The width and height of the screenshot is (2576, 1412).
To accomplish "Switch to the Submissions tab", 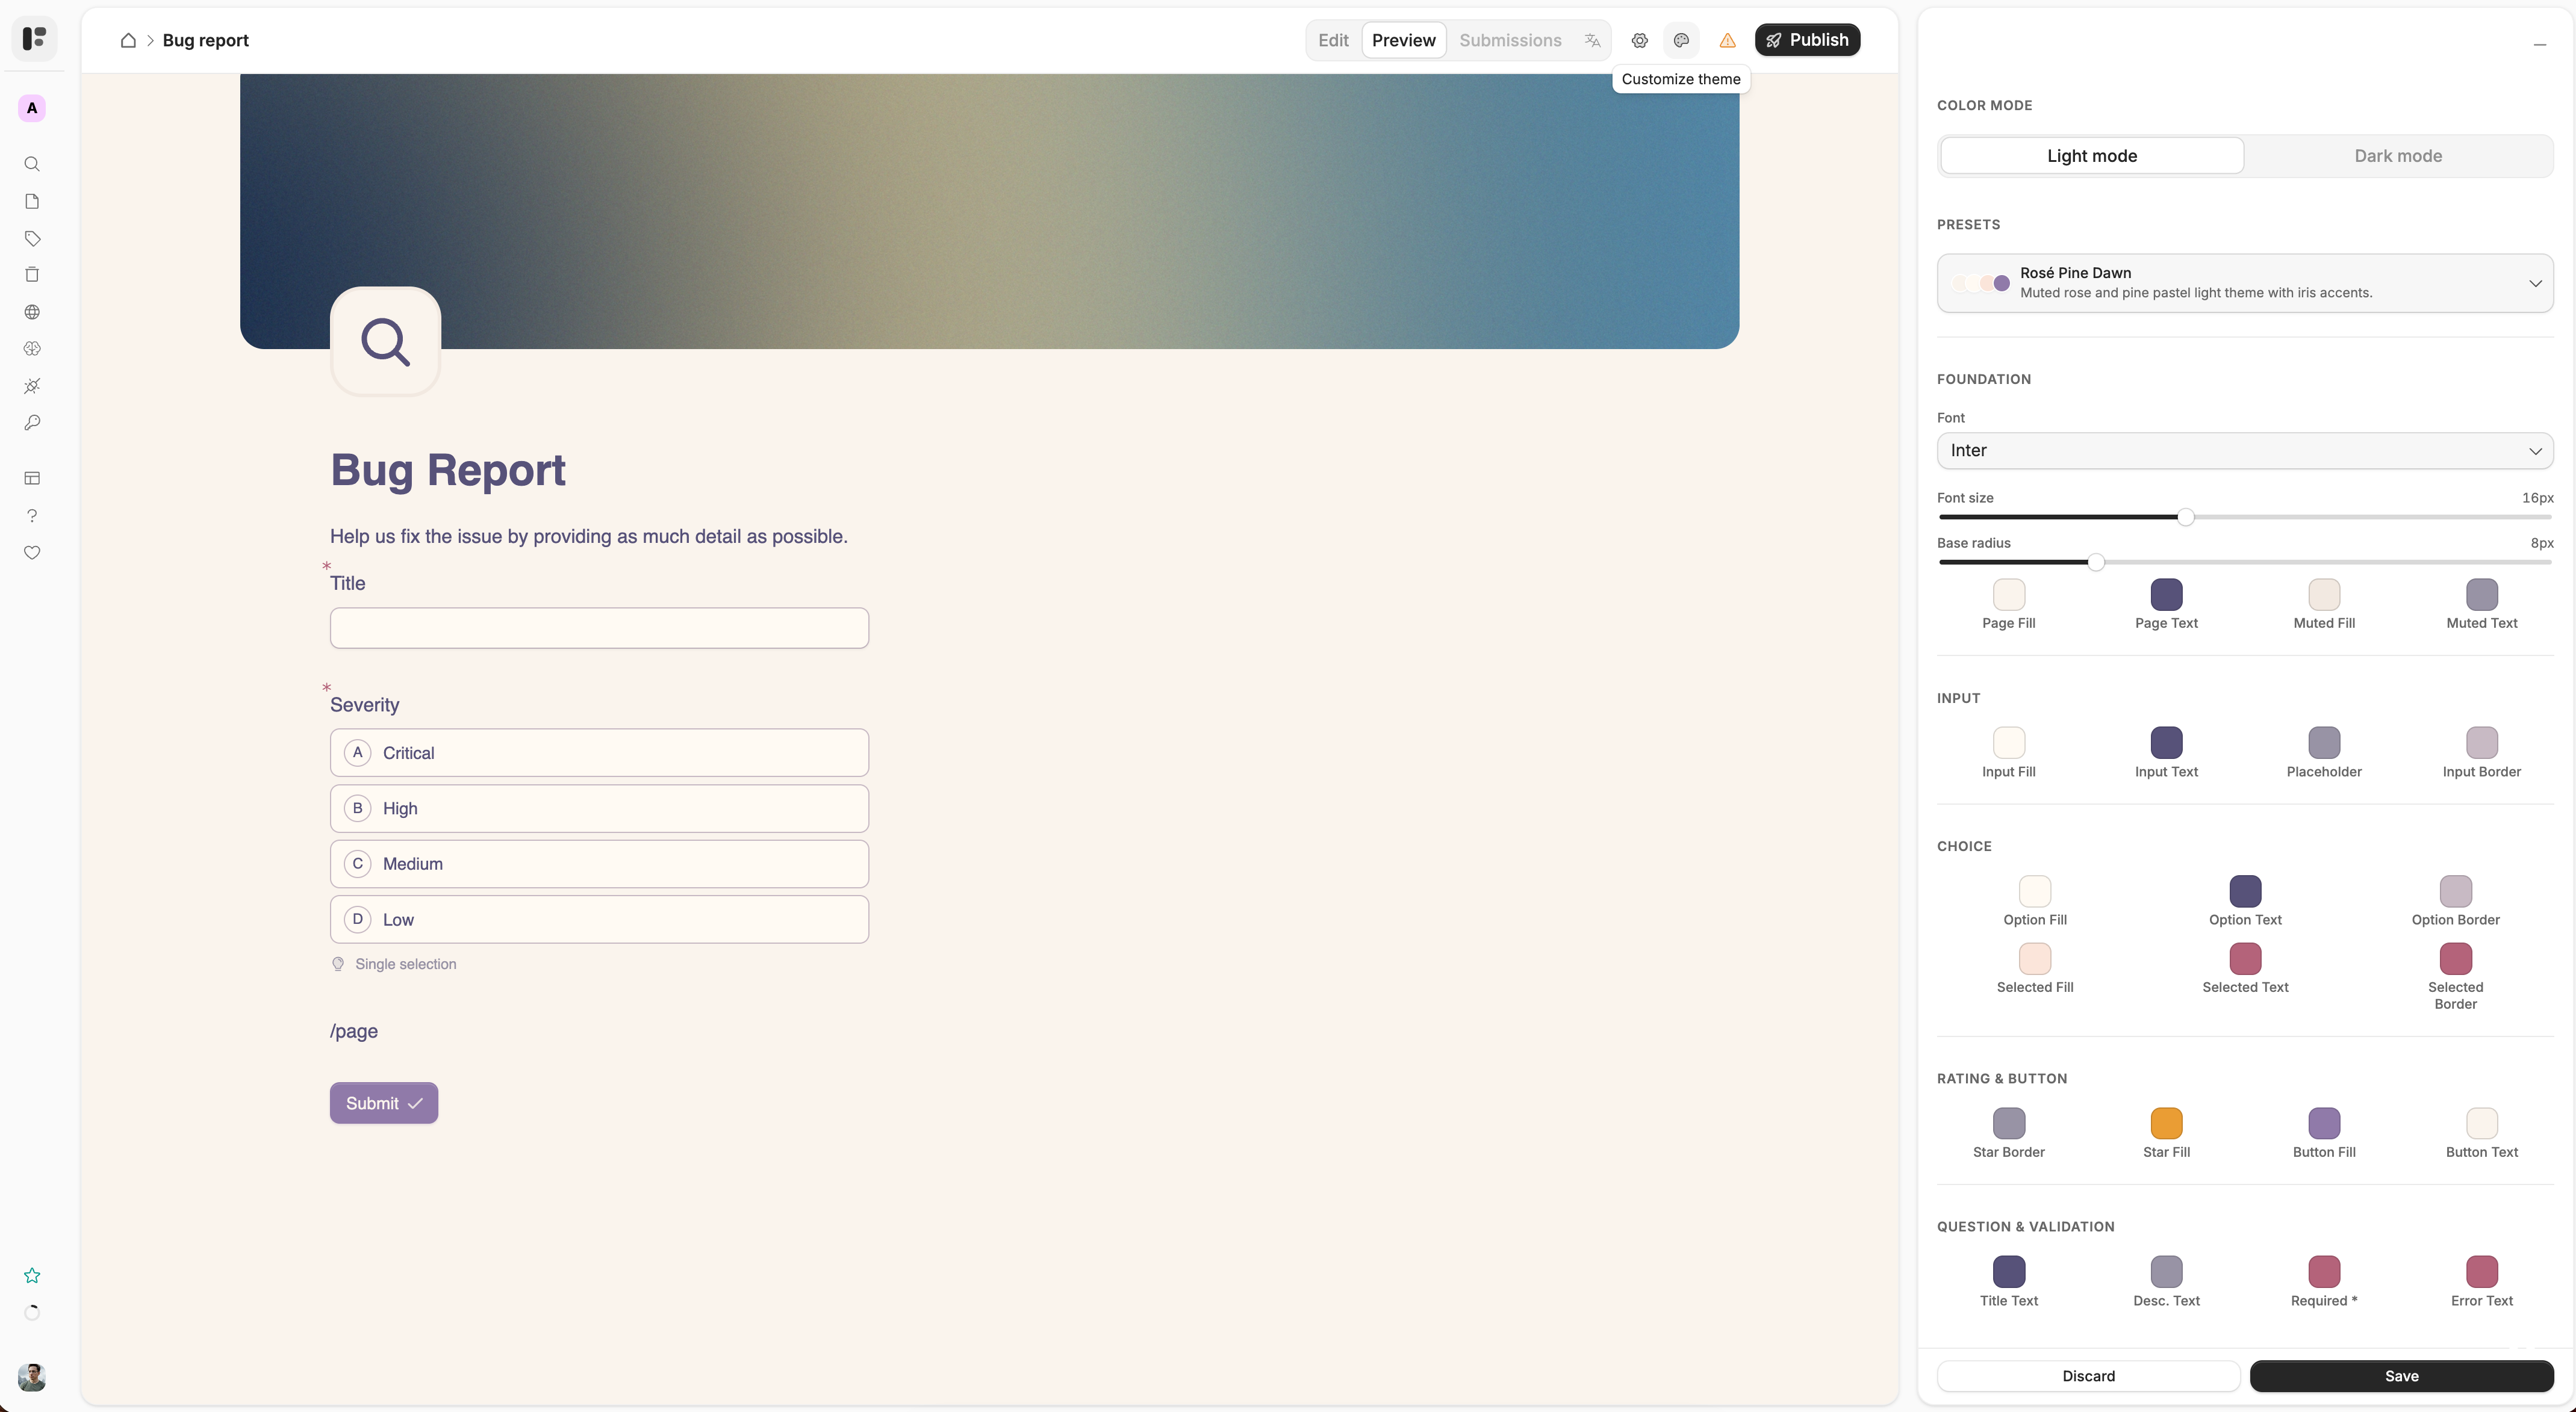I will coord(1510,40).
